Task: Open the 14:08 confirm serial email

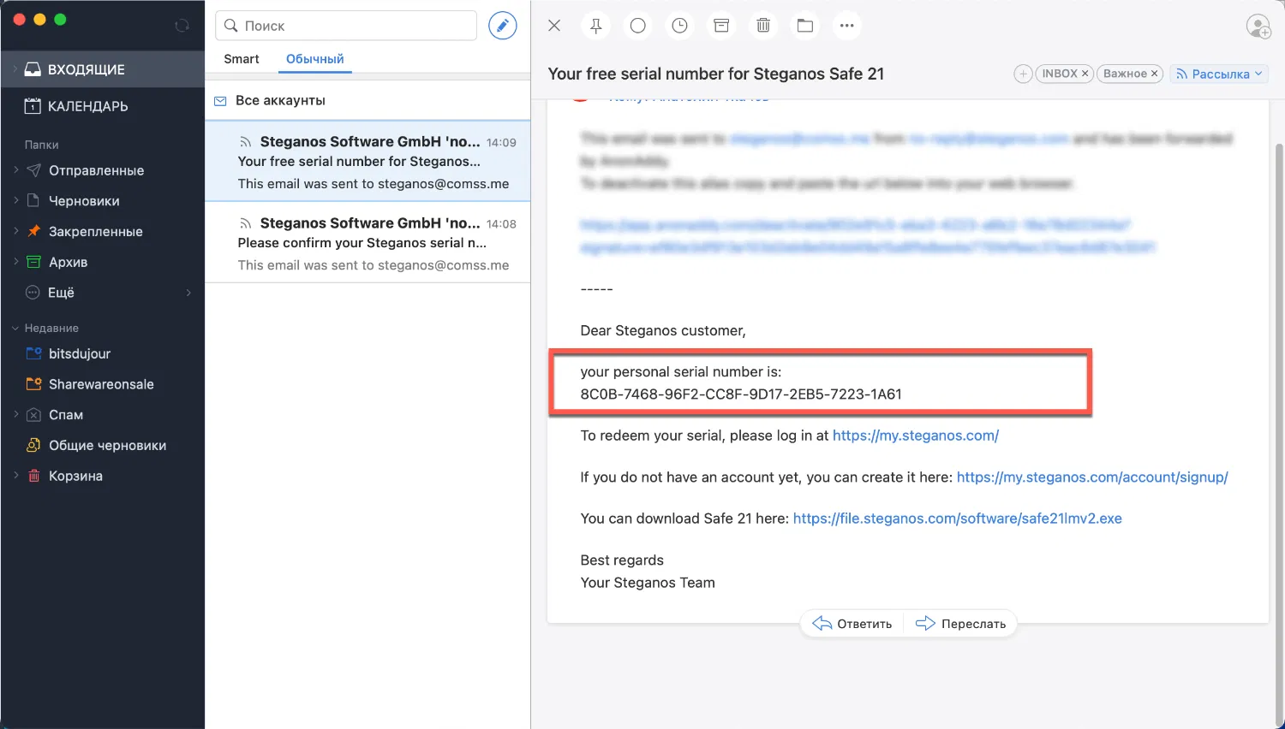Action: click(x=368, y=243)
